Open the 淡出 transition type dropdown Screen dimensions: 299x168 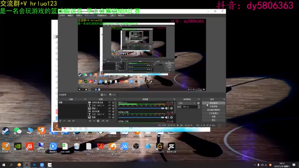tap(187, 103)
